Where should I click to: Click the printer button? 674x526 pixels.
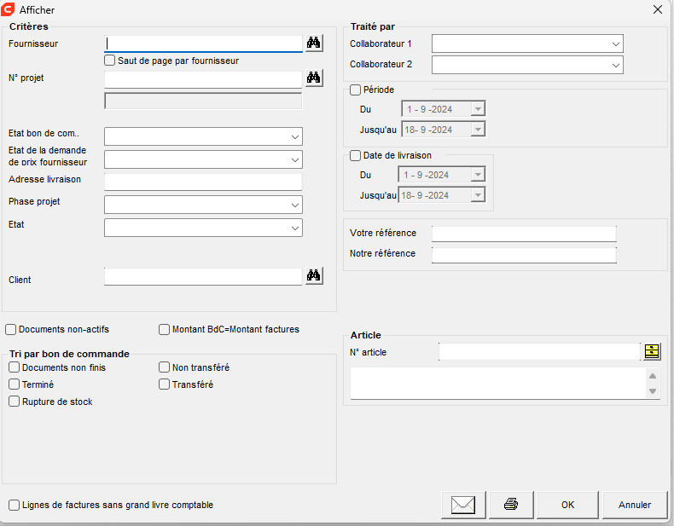click(511, 505)
